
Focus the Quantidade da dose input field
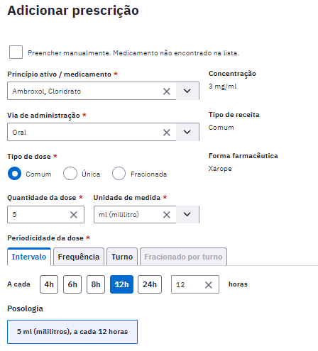pos(39,214)
